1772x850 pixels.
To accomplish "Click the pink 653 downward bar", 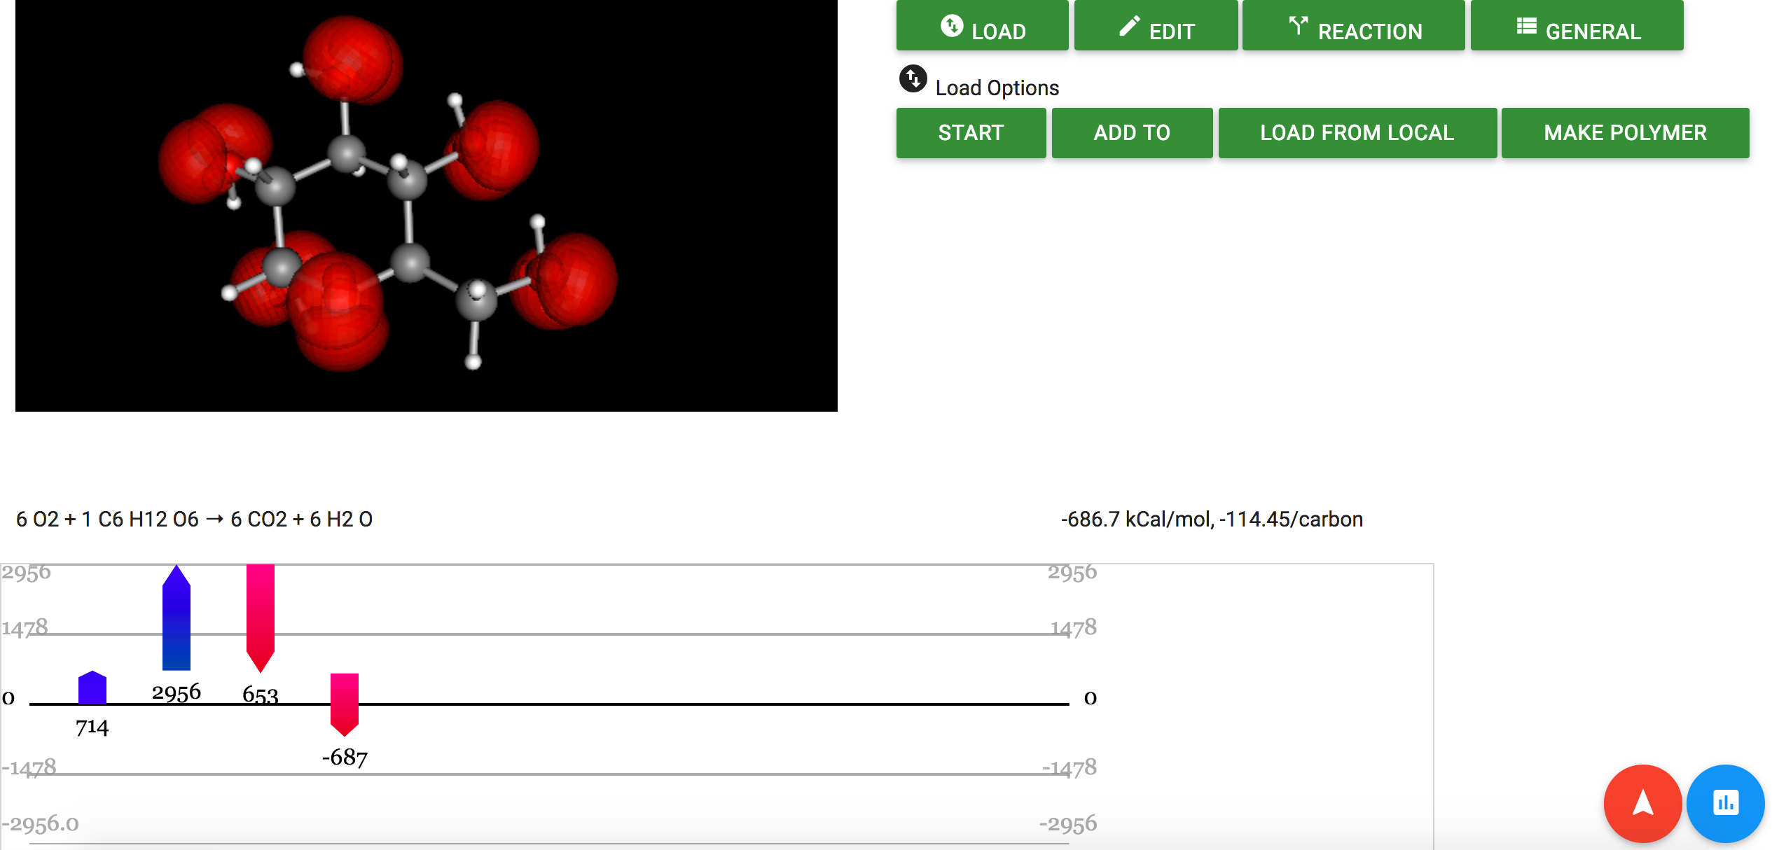I will click(x=261, y=615).
